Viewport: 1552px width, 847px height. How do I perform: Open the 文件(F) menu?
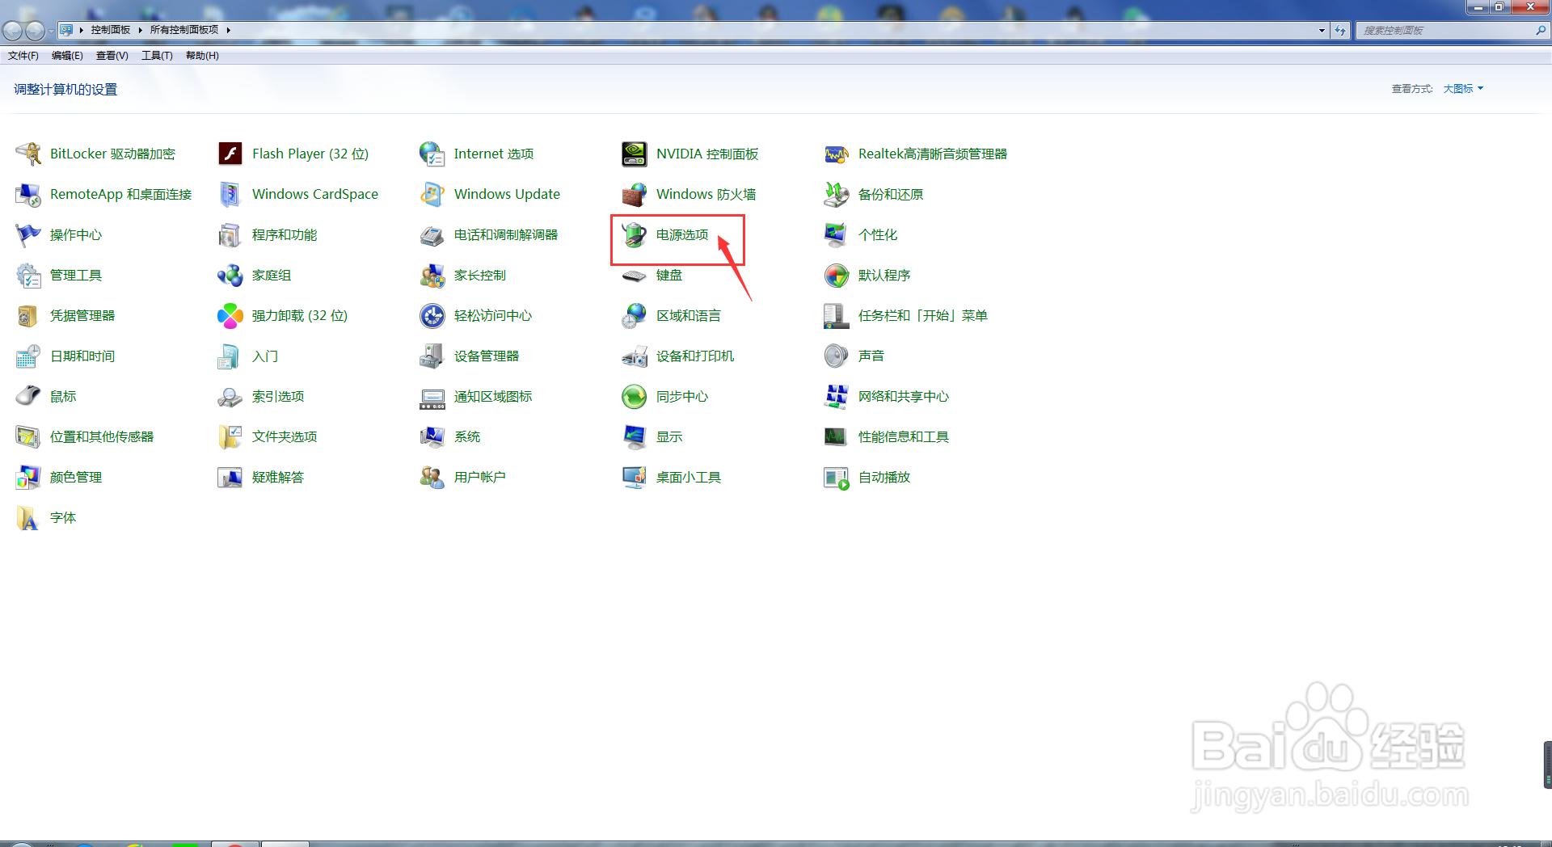(x=23, y=56)
